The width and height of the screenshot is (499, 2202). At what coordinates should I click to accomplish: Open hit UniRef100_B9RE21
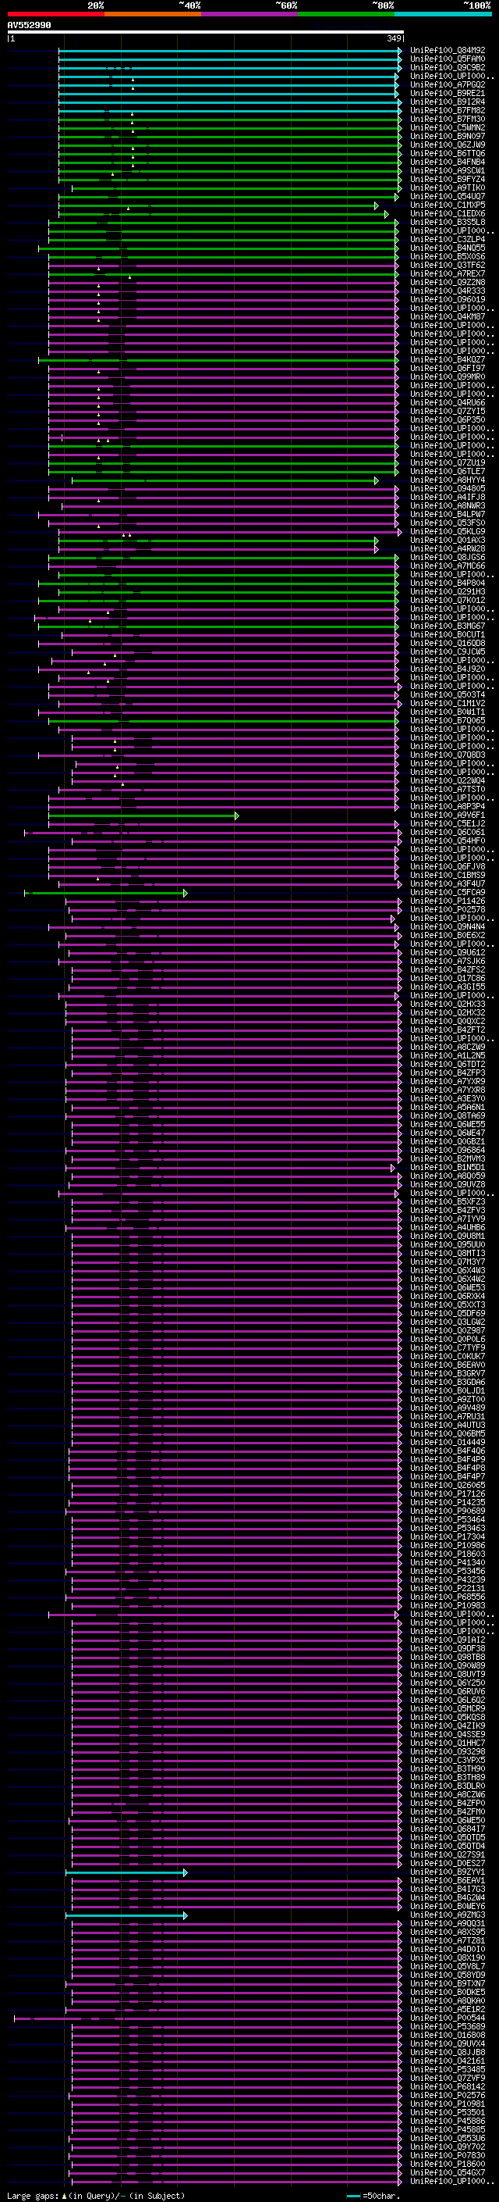point(448,93)
